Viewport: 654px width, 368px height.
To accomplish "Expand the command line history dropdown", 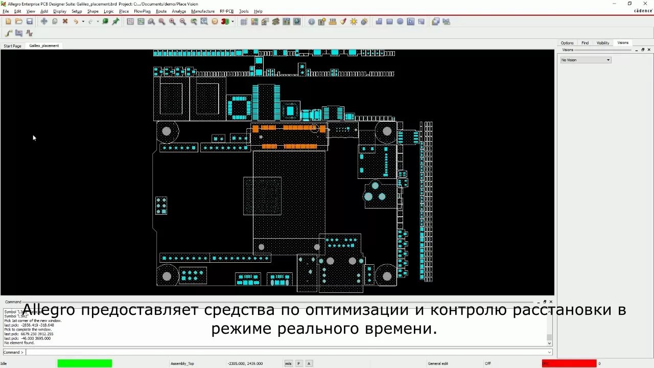I will tap(550, 352).
